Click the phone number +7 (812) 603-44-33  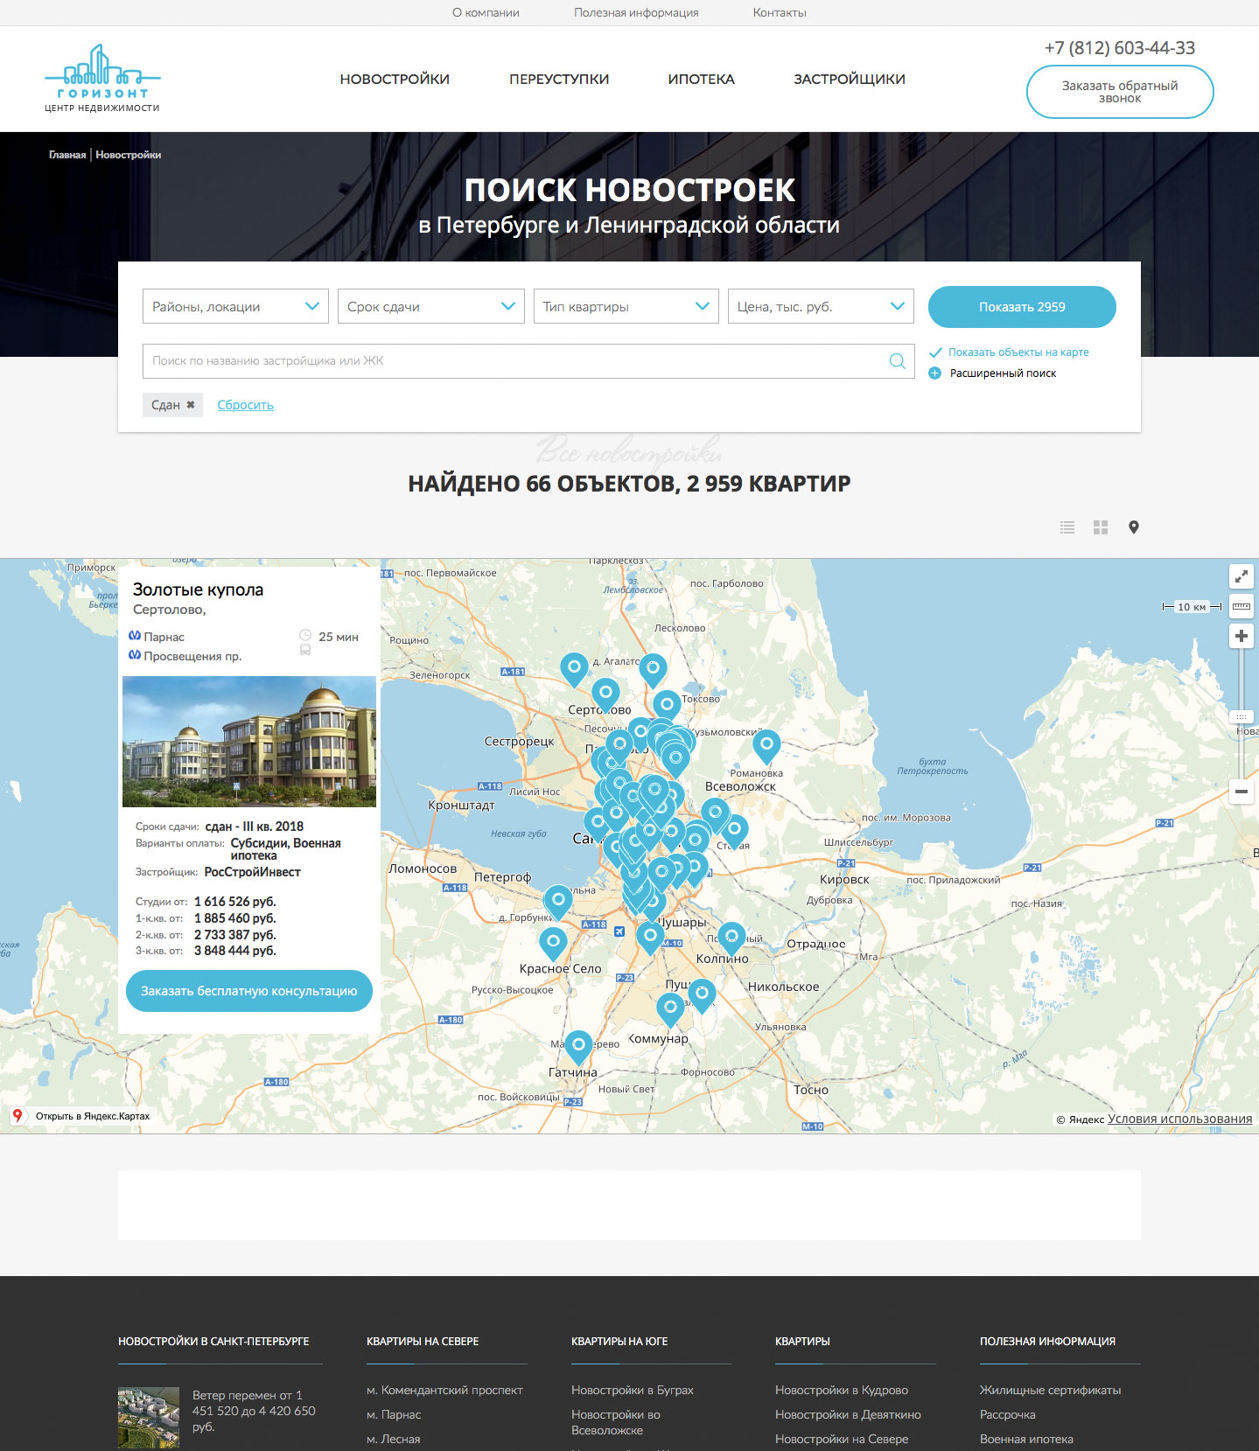click(x=1120, y=48)
